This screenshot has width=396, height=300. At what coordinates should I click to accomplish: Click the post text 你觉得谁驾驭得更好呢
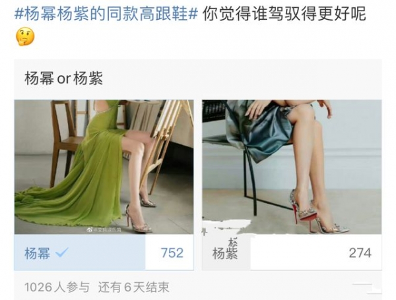click(284, 14)
